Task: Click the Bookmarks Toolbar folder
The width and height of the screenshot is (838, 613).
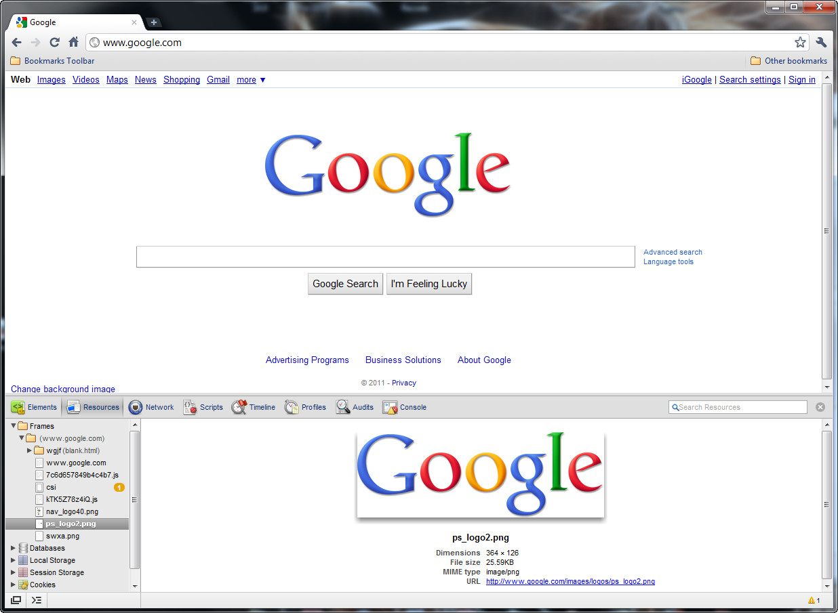Action: (x=52, y=61)
